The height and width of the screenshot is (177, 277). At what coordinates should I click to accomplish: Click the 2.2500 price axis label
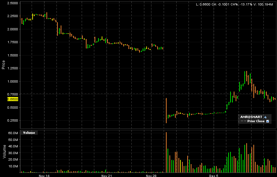coord(13,16)
